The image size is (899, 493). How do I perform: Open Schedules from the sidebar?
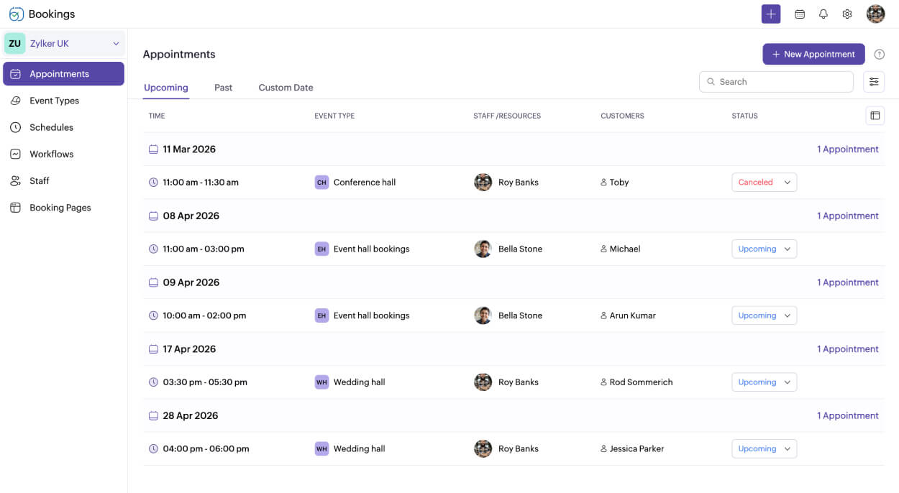tap(50, 127)
